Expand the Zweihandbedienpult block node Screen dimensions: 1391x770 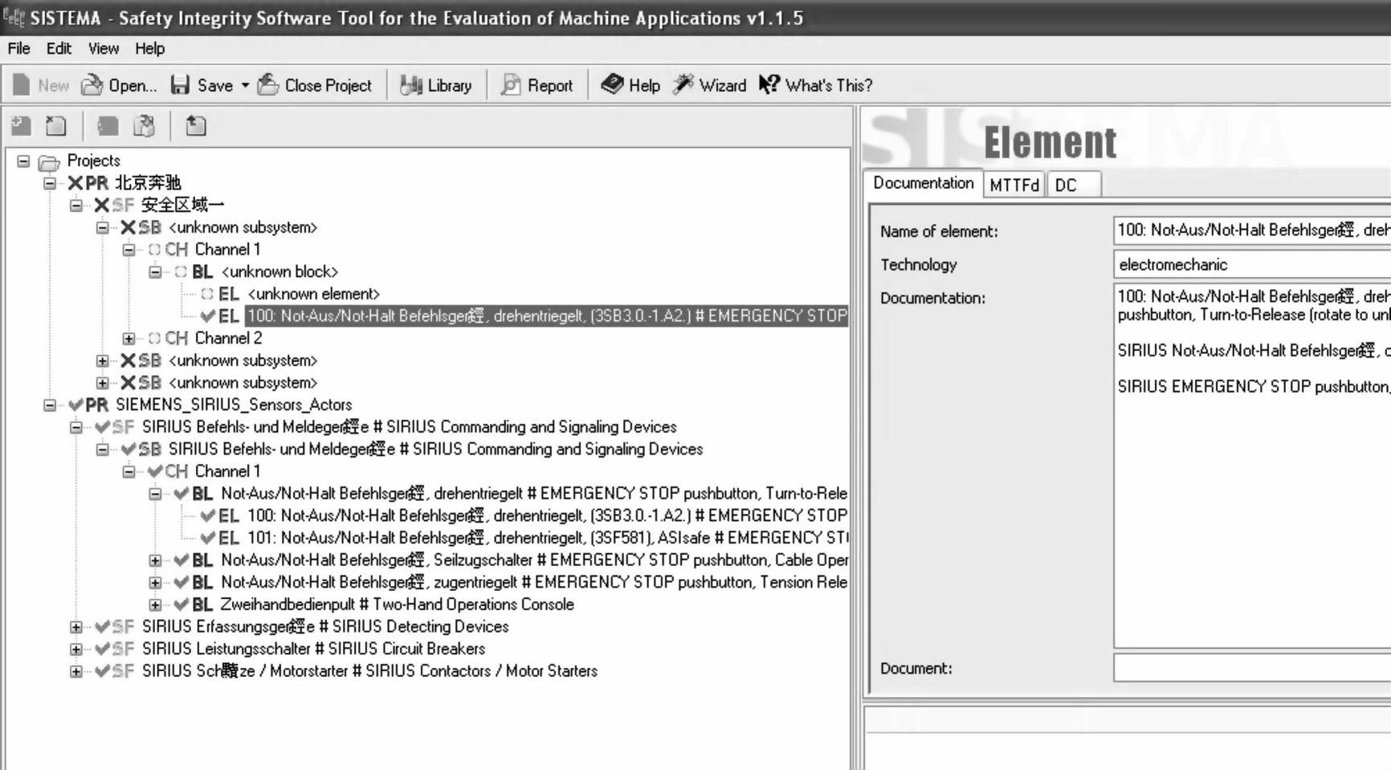click(156, 605)
